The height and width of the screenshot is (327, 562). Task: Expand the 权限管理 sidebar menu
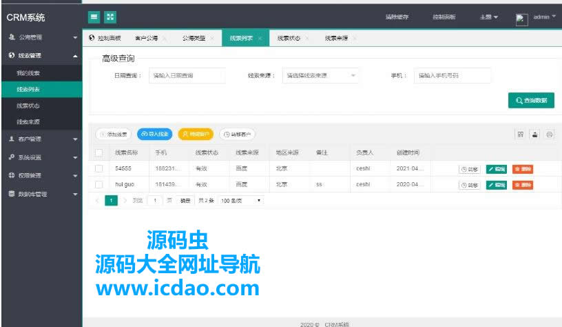(x=42, y=175)
